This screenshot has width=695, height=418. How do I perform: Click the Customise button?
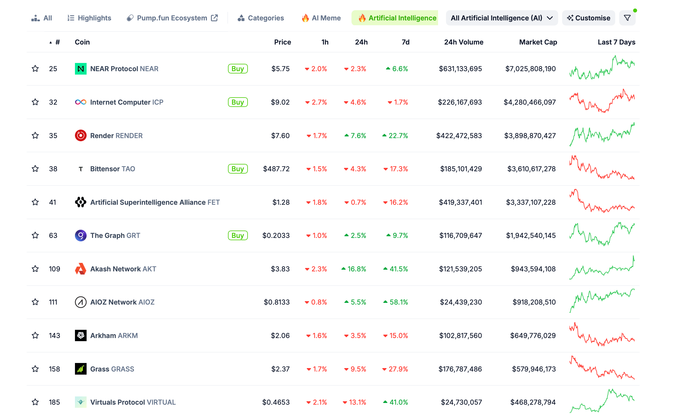pos(589,18)
